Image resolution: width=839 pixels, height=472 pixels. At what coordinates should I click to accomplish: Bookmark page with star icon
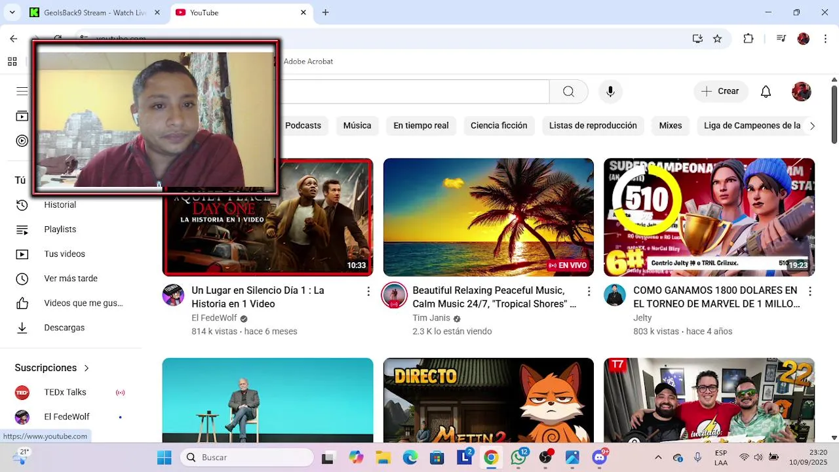coord(717,39)
